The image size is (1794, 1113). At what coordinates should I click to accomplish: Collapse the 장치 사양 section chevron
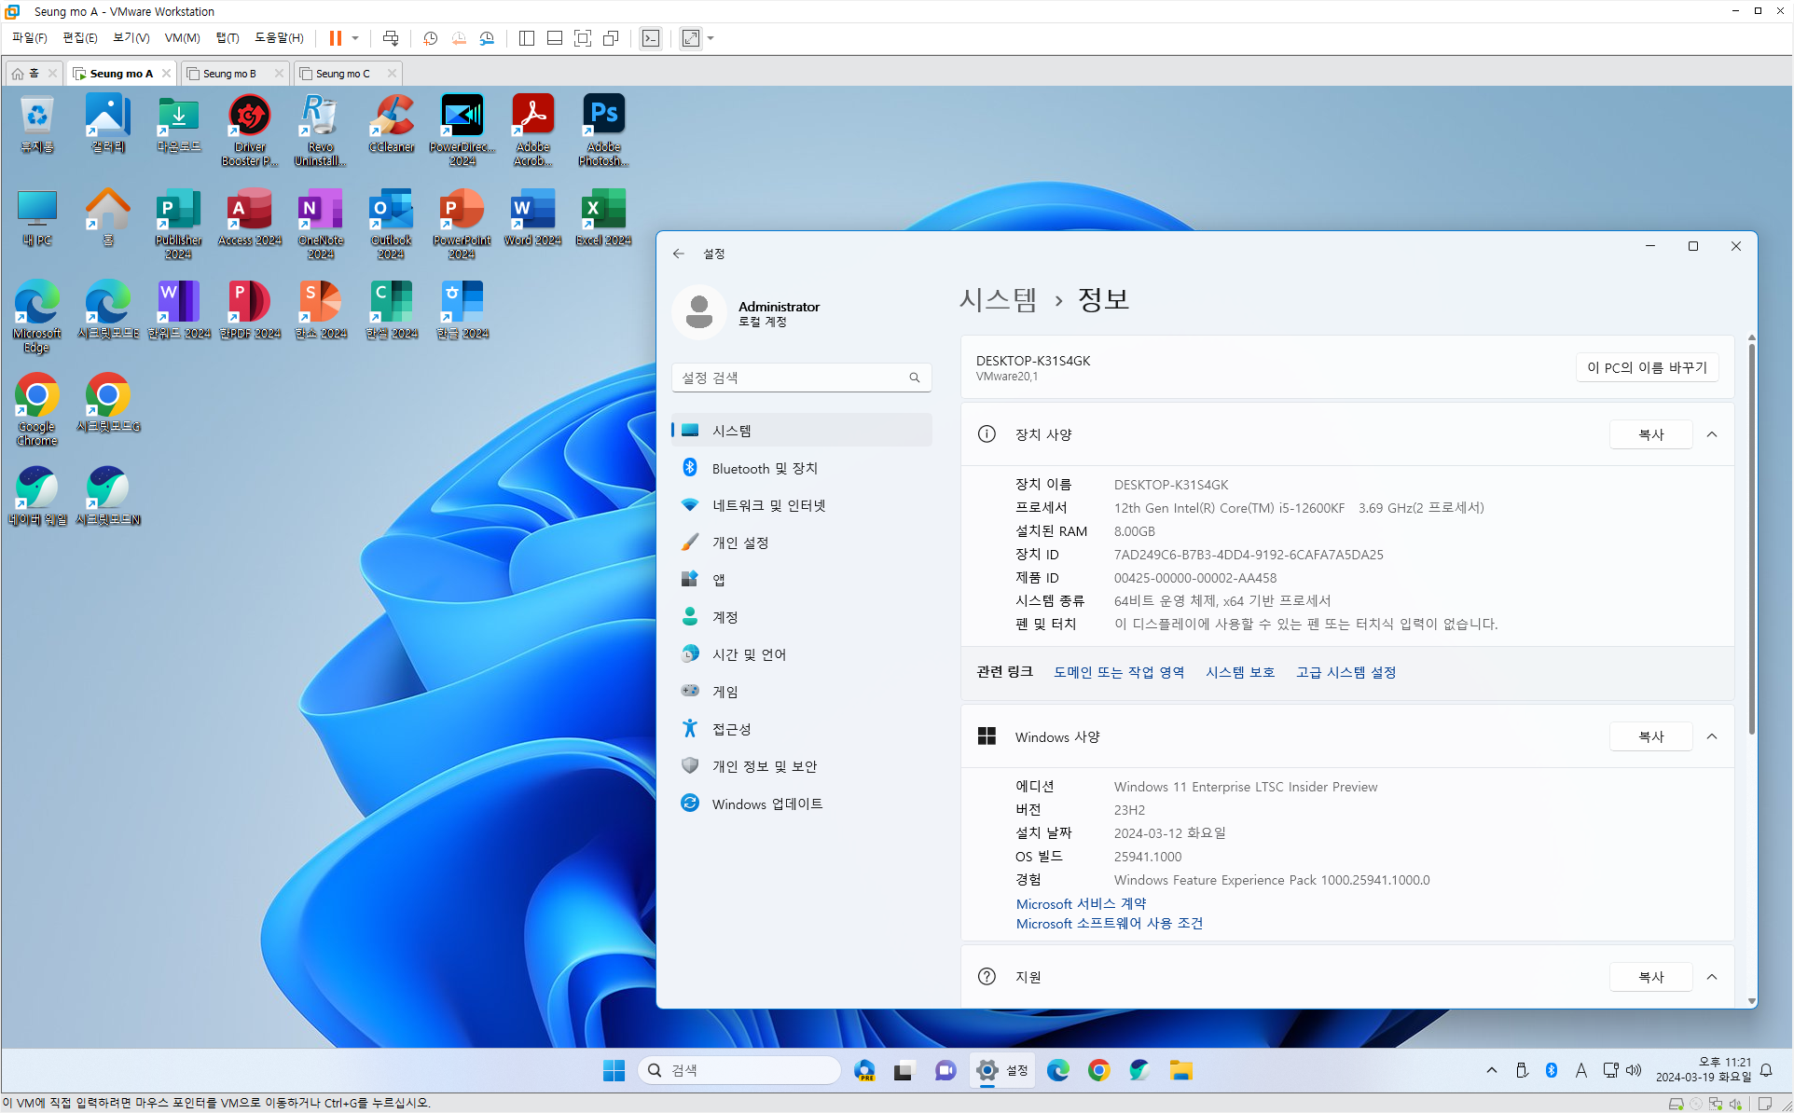[x=1712, y=434]
